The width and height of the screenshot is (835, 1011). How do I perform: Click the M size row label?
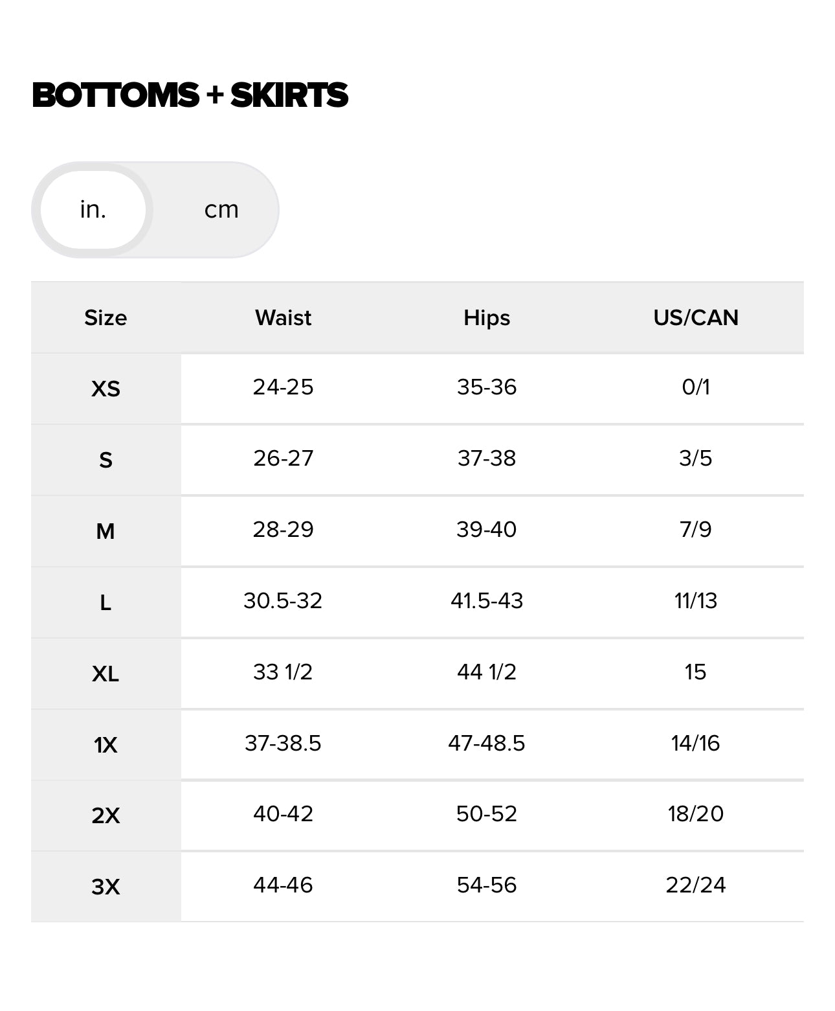pos(106,531)
